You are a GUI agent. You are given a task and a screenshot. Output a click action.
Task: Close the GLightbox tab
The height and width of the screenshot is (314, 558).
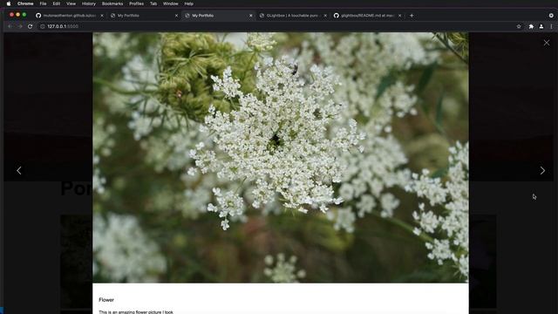(325, 16)
